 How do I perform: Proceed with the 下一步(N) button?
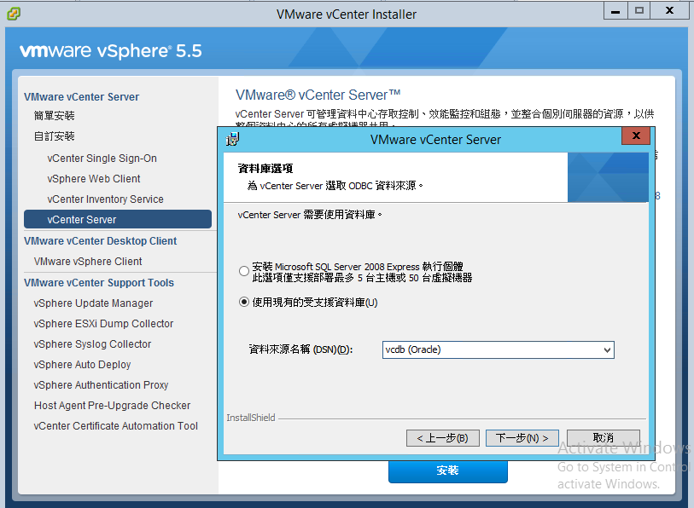pos(522,438)
